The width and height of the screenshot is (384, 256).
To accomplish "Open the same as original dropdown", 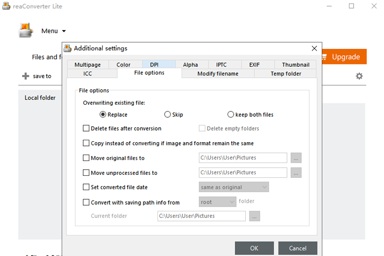I will [234, 187].
